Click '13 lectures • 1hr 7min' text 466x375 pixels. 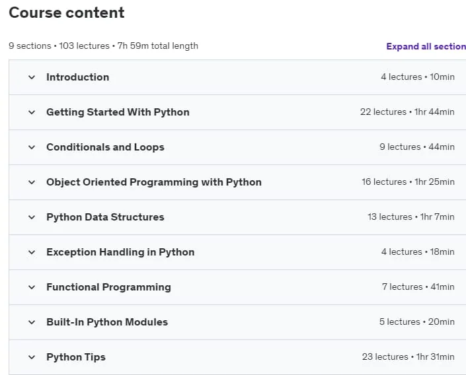point(411,217)
